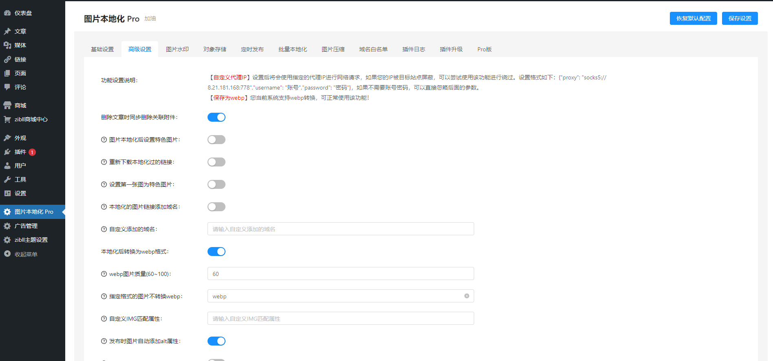Click the 恢复默认配置 button

coord(693,18)
